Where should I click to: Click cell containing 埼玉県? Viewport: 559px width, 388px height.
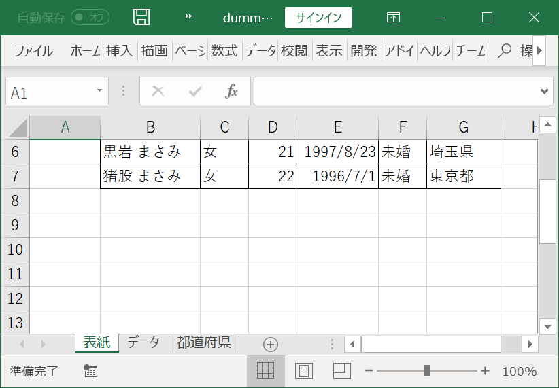click(464, 152)
